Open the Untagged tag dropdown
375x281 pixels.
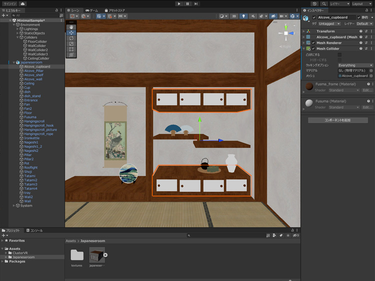click(x=329, y=23)
